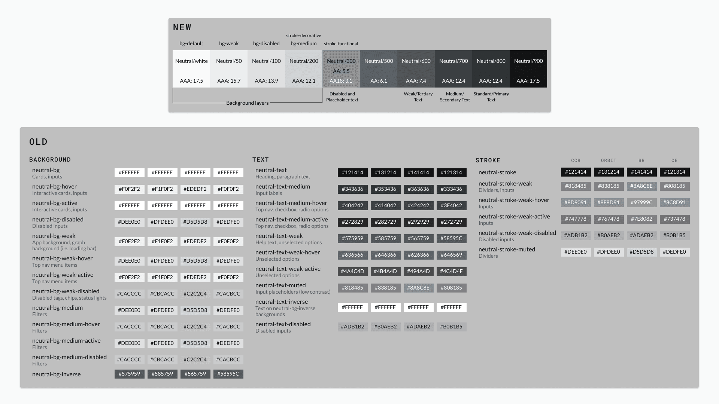Select the "NEW" section heading
Viewport: 719px width, 404px height.
(x=182, y=27)
